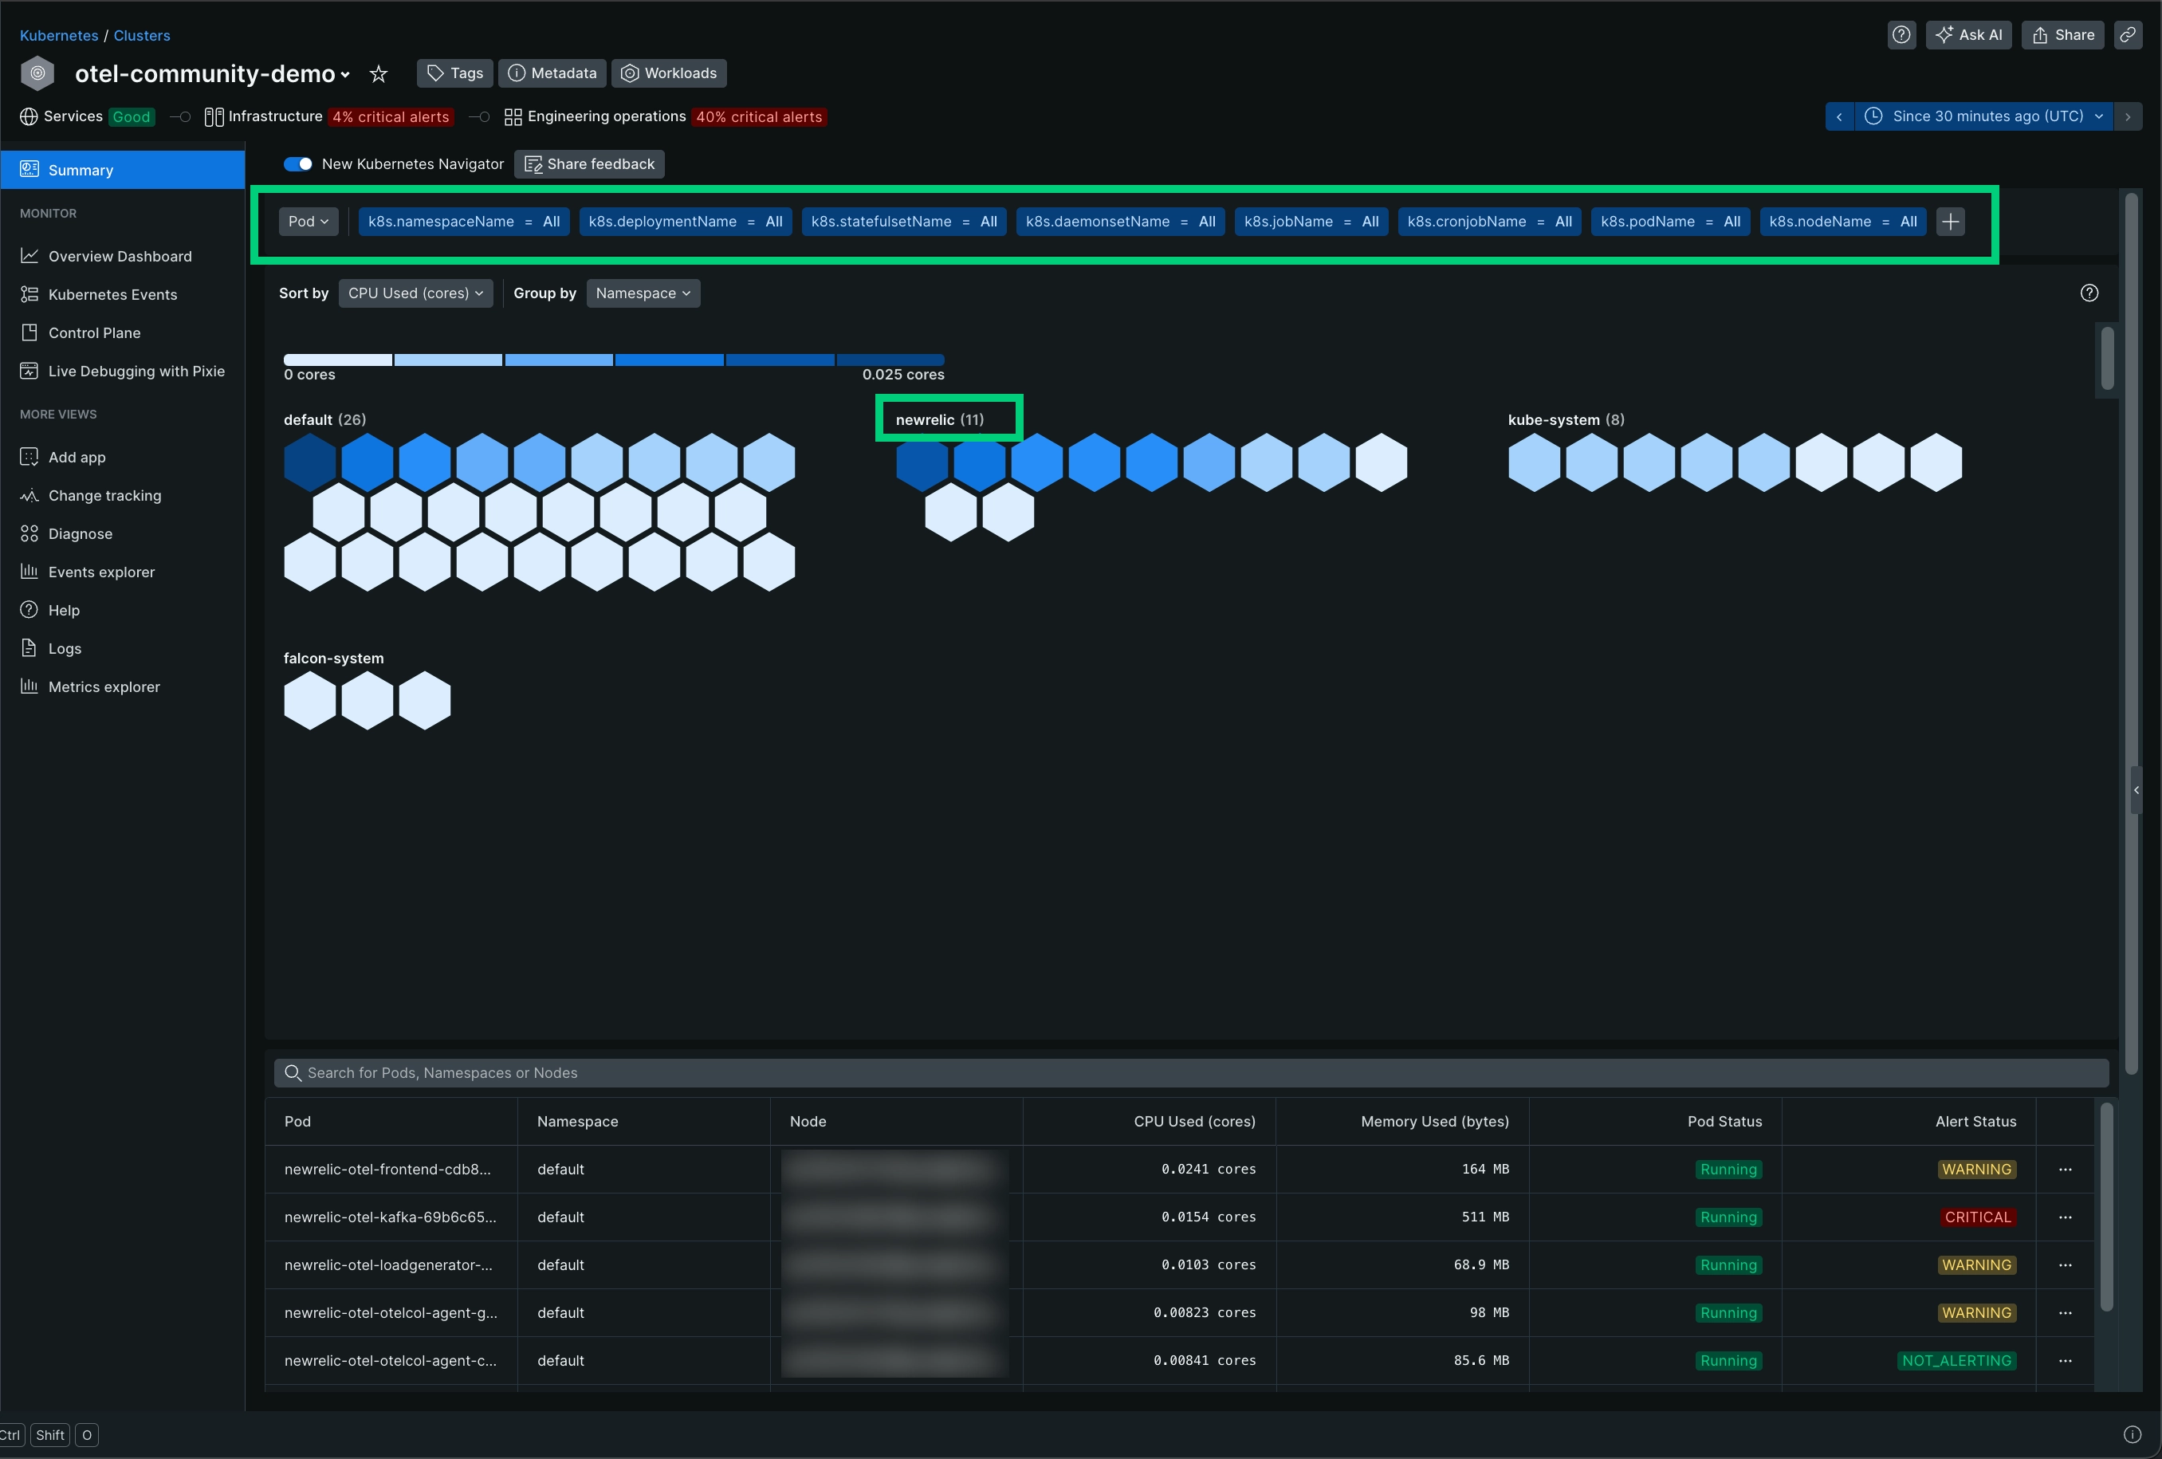Open the Workloads button

(669, 73)
